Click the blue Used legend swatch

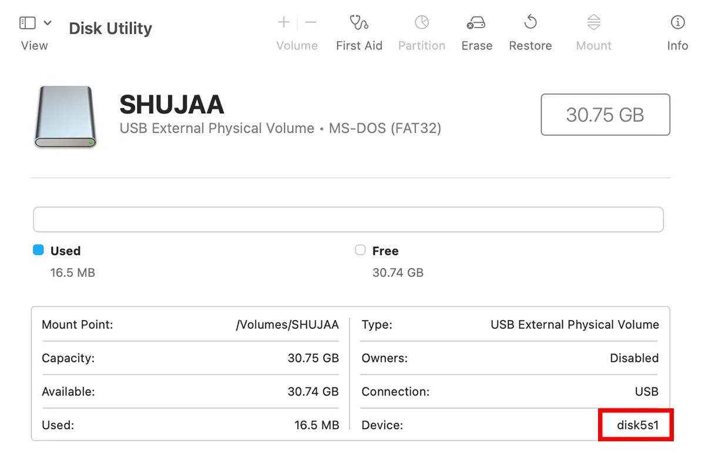pos(39,250)
